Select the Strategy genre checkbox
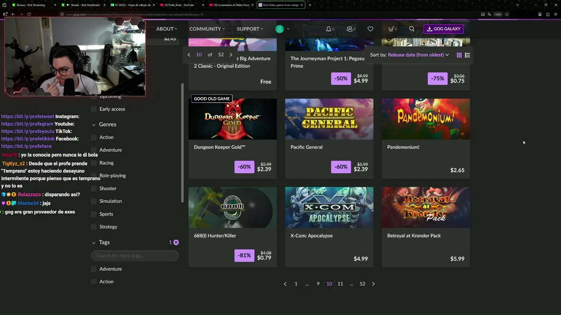This screenshot has width=561, height=315. 94,227
